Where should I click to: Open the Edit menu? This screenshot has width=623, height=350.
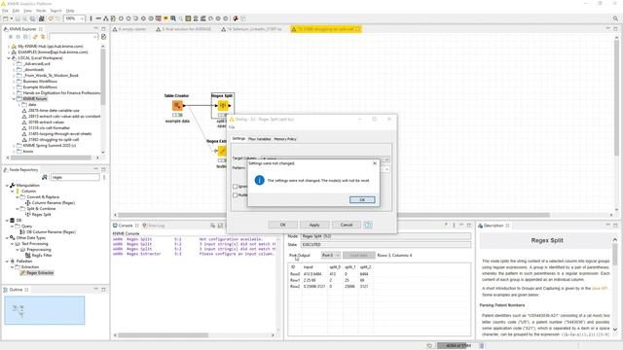pyautogui.click(x=16, y=11)
